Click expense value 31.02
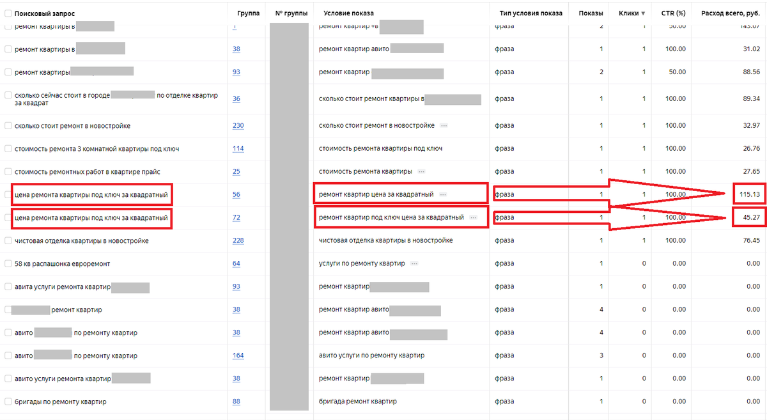Screen dimensions: 767x420 751,49
